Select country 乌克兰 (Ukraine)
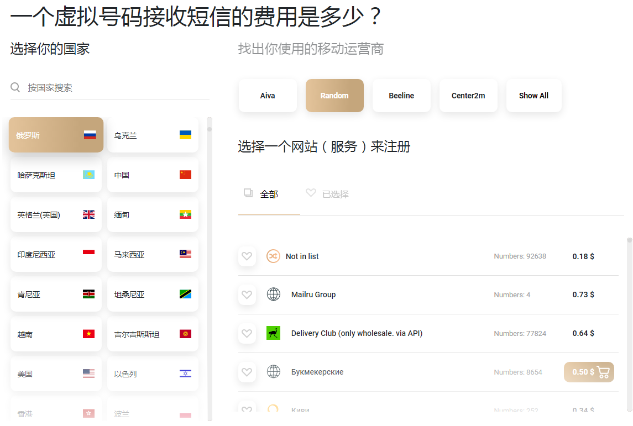The image size is (633, 426). pyautogui.click(x=153, y=135)
